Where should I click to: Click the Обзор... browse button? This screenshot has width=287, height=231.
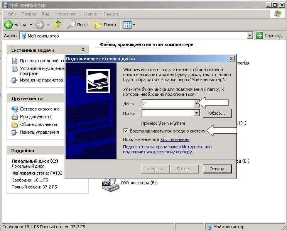tap(217, 113)
